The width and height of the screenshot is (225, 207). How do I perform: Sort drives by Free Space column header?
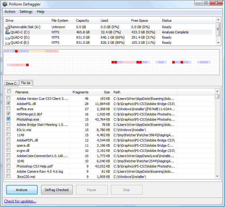coord(145,21)
